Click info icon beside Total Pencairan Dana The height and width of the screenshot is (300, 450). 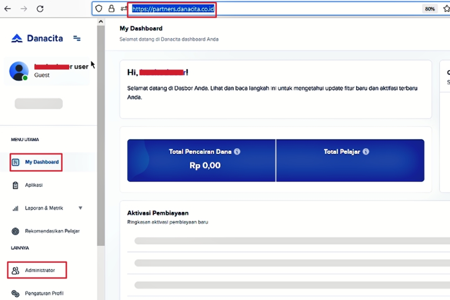pos(237,151)
